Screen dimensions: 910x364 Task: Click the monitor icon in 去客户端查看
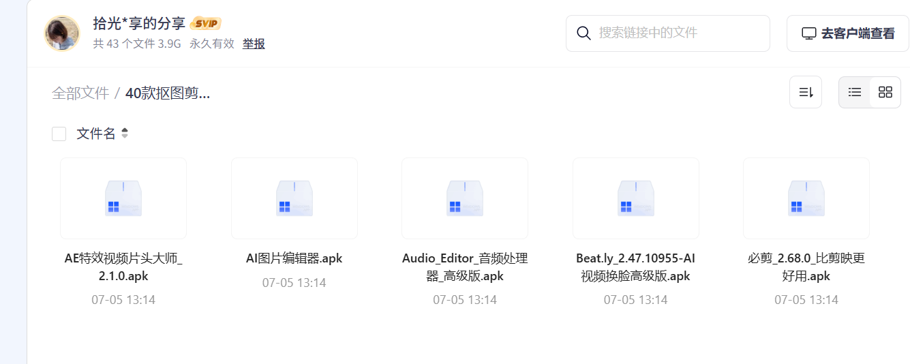(x=809, y=34)
